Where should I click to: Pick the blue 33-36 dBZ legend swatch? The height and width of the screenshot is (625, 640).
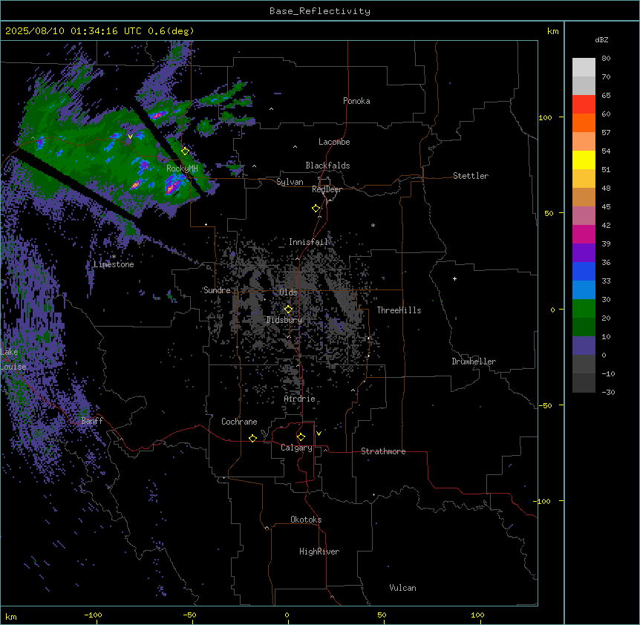[x=584, y=271]
